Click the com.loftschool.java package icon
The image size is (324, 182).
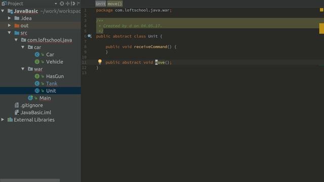click(24, 40)
